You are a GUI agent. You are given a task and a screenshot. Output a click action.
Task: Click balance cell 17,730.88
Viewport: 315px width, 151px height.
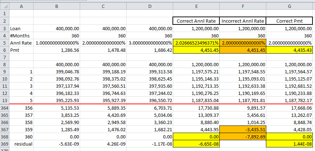[x=196, y=108]
